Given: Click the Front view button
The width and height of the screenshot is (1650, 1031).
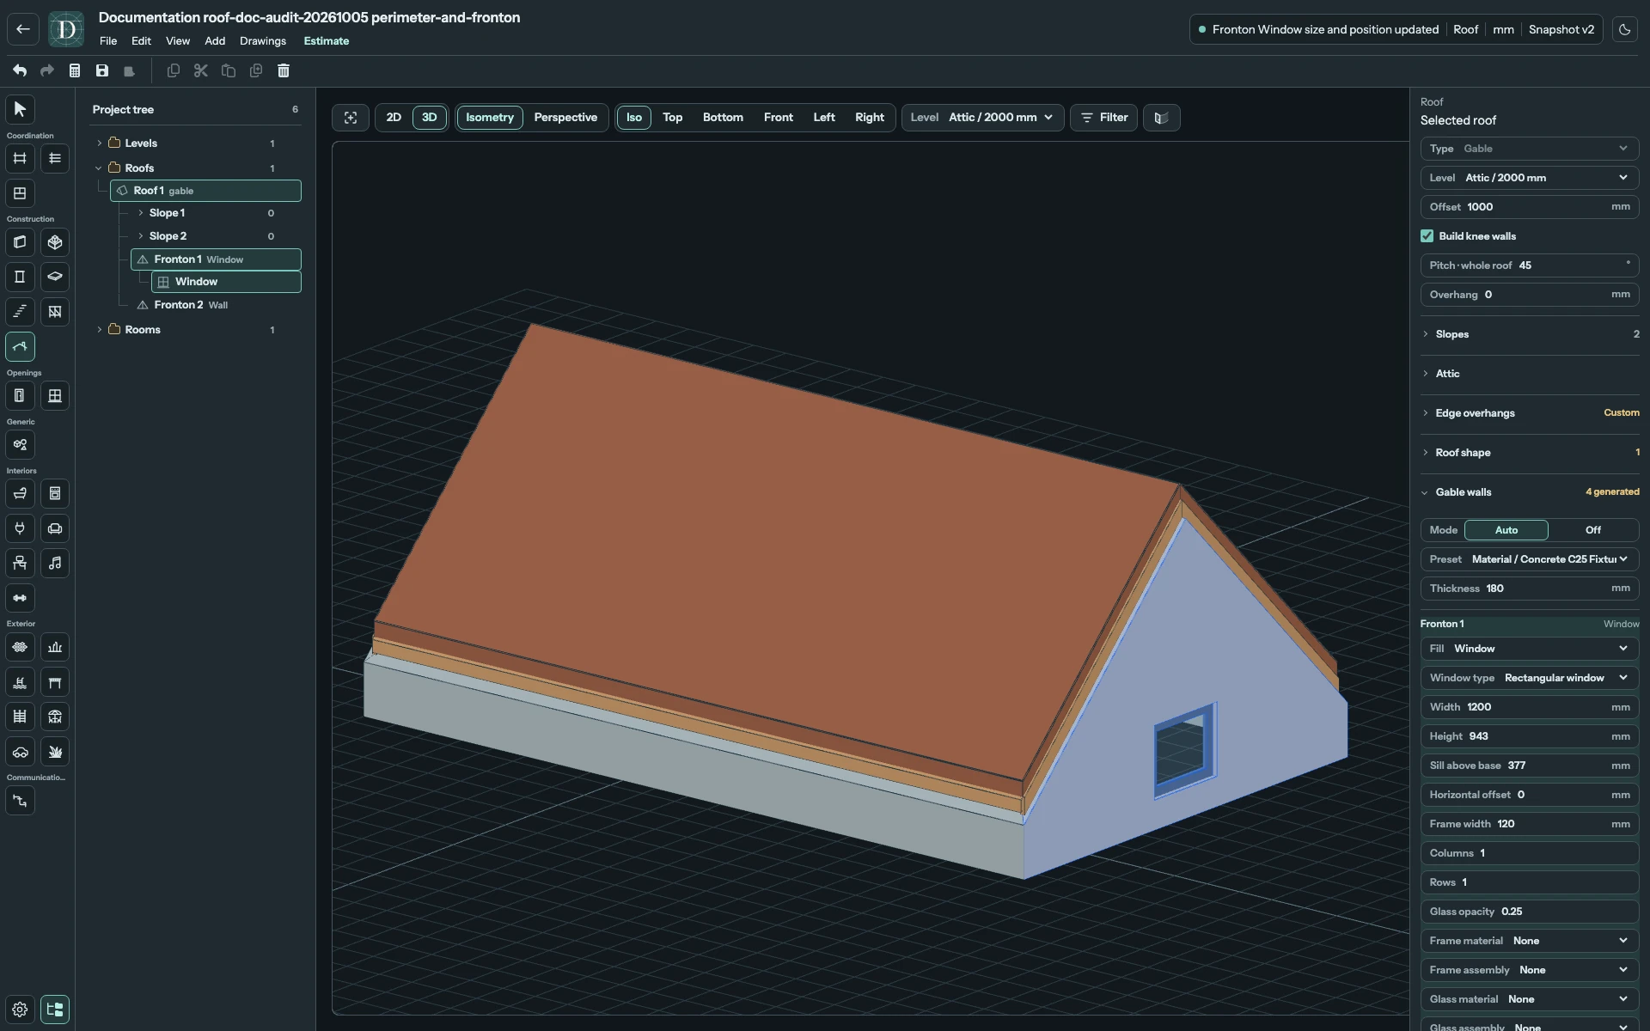Looking at the screenshot, I should [x=779, y=118].
